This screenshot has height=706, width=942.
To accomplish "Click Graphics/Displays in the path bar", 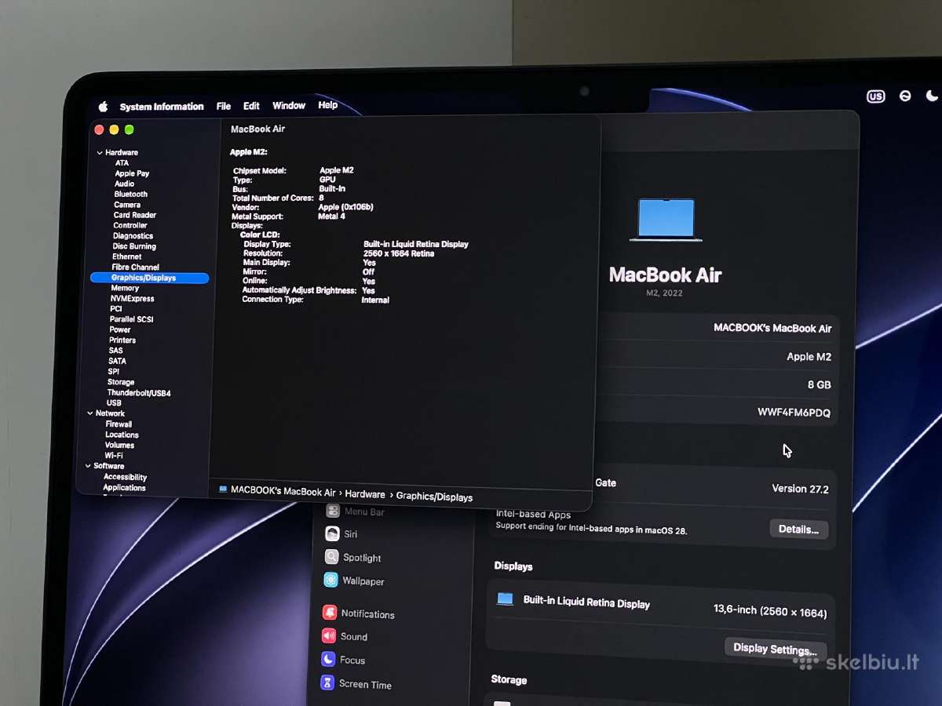I will (x=434, y=497).
